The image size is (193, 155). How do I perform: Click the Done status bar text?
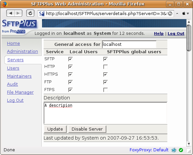[9, 150]
